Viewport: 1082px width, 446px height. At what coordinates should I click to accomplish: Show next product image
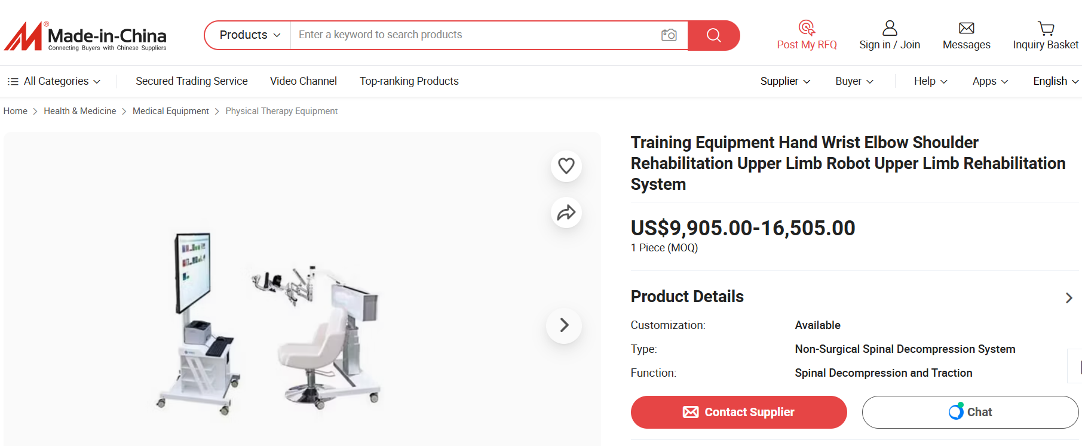coord(563,325)
